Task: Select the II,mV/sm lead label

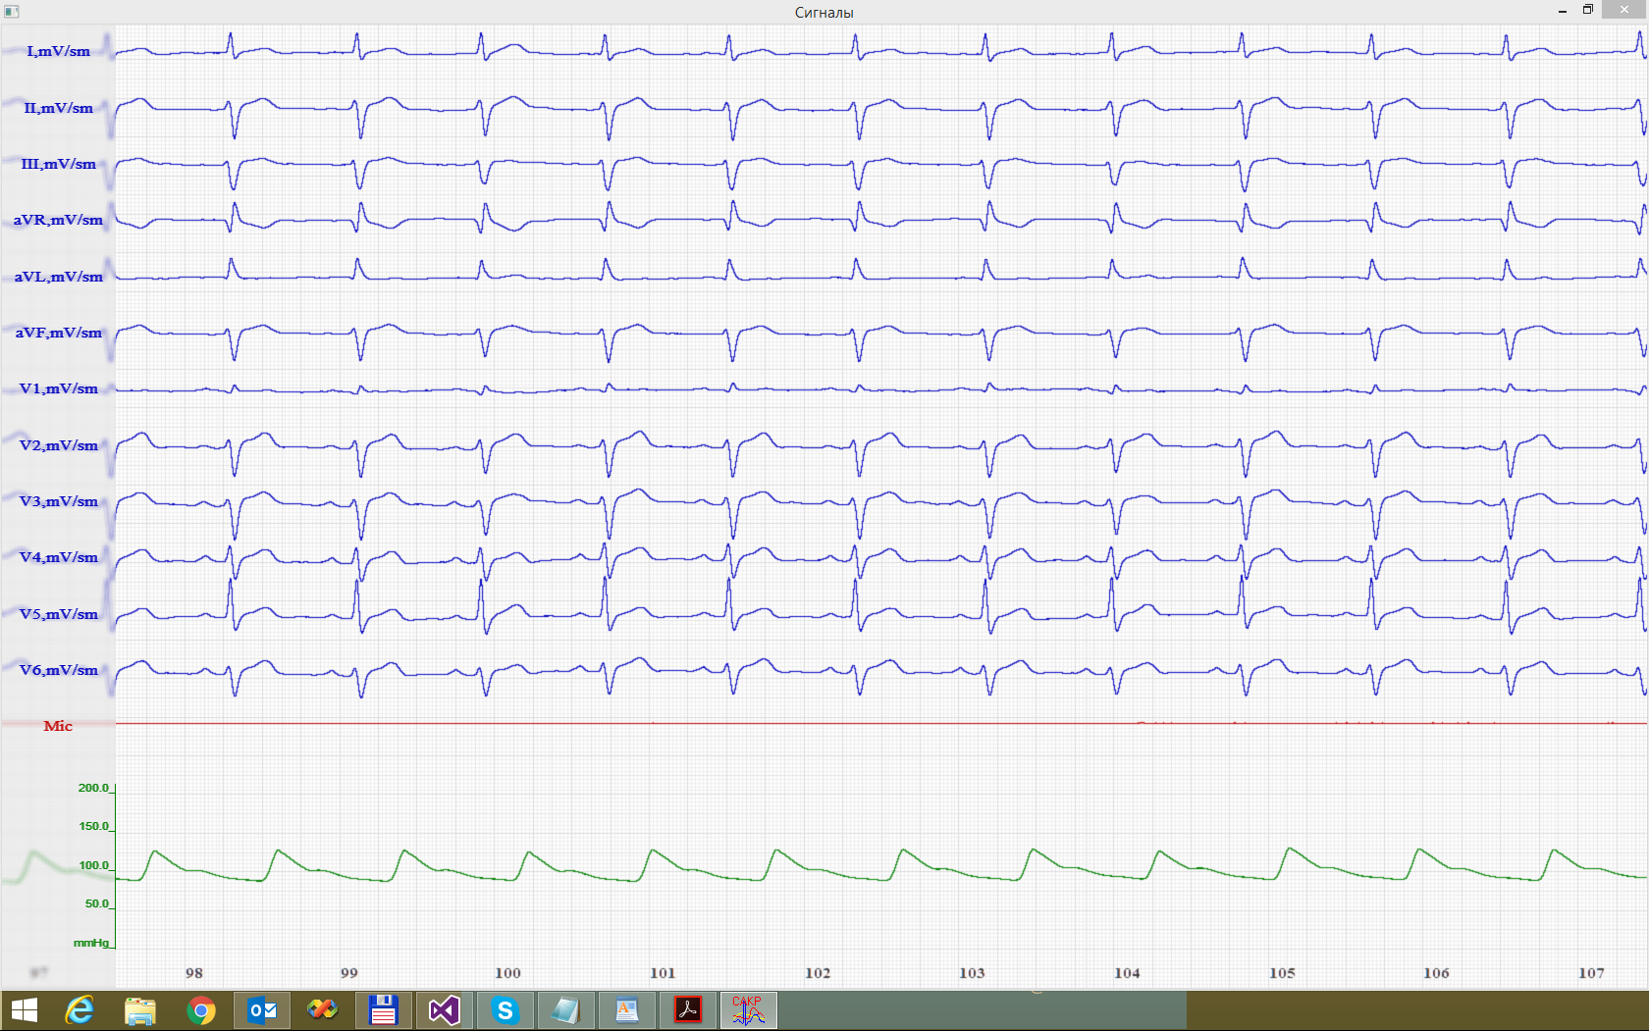Action: pyautogui.click(x=58, y=108)
